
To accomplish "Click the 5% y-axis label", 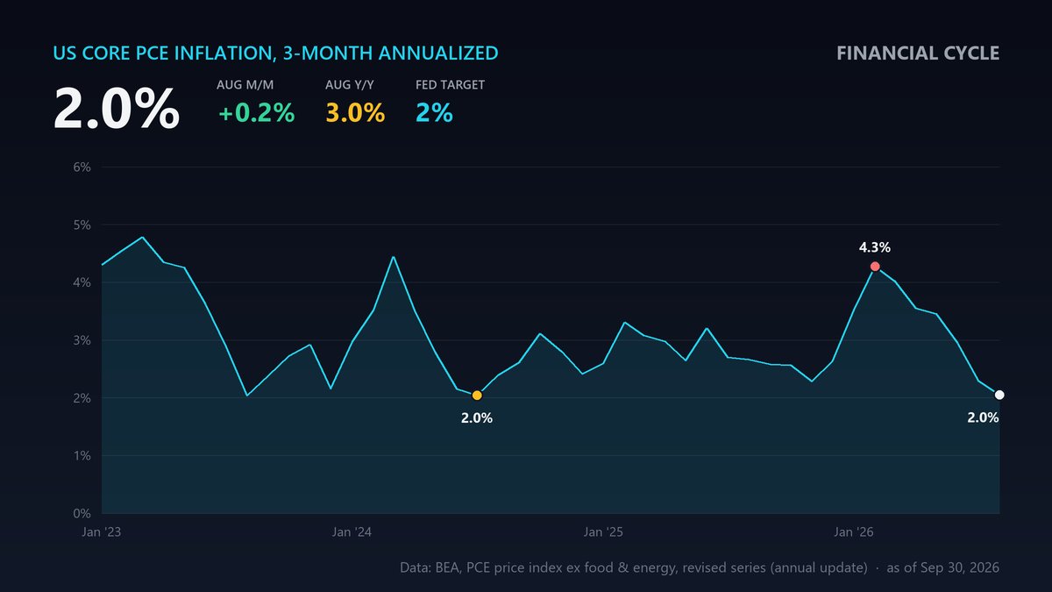I will [82, 225].
